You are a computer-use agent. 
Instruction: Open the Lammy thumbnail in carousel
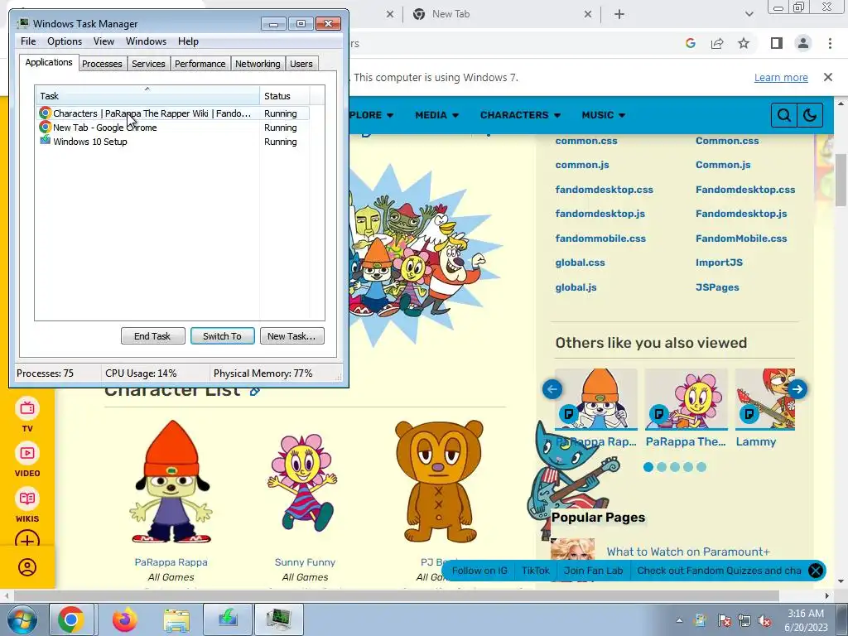coord(764,400)
